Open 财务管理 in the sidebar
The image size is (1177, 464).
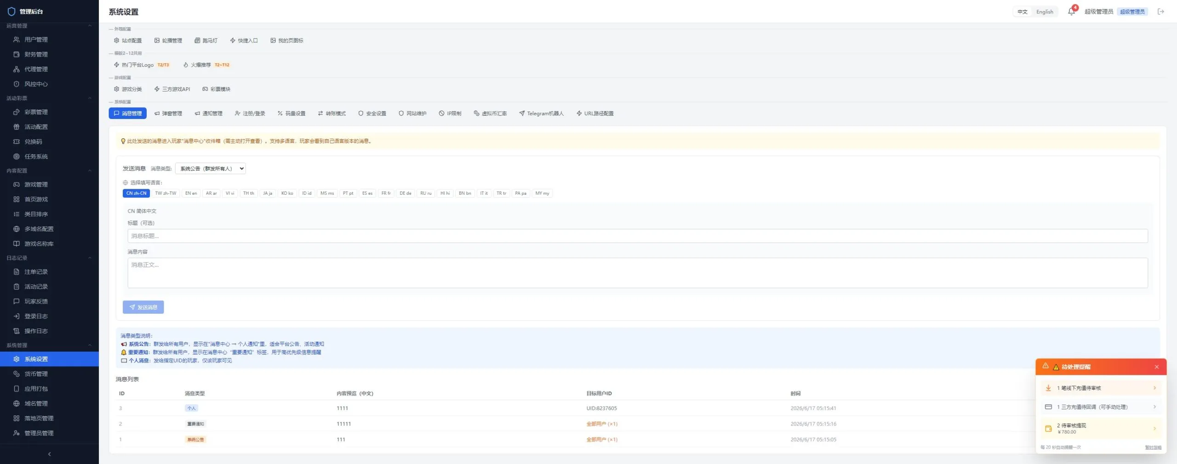49,54
